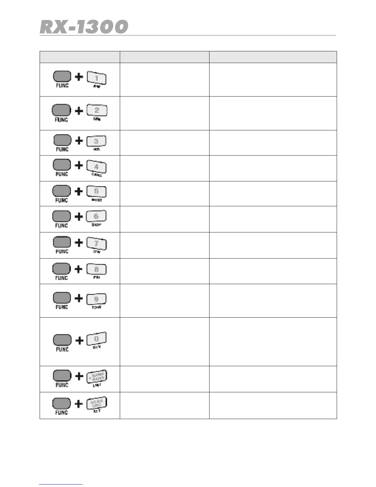Click the FUNC key beside the 0 key
Viewport: 376px width, 487px height.
click(62, 340)
